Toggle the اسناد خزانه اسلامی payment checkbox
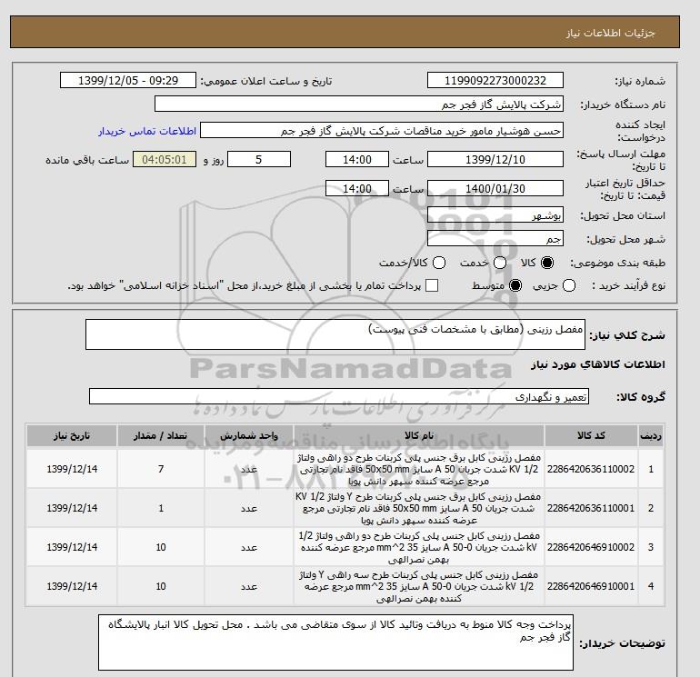Image resolution: width=700 pixels, height=677 pixels. click(x=432, y=285)
